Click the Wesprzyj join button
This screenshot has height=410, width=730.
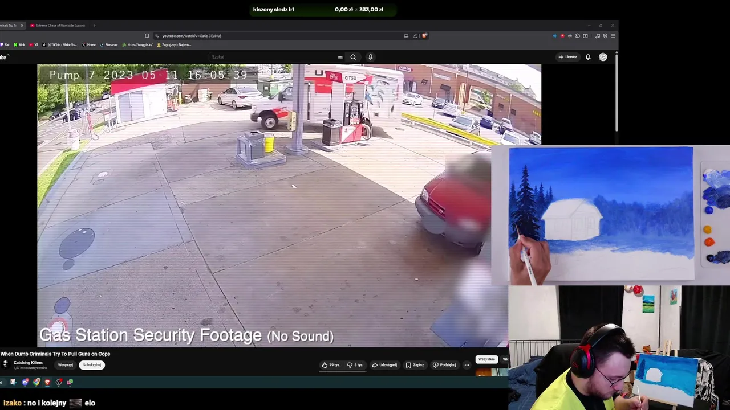click(x=66, y=365)
